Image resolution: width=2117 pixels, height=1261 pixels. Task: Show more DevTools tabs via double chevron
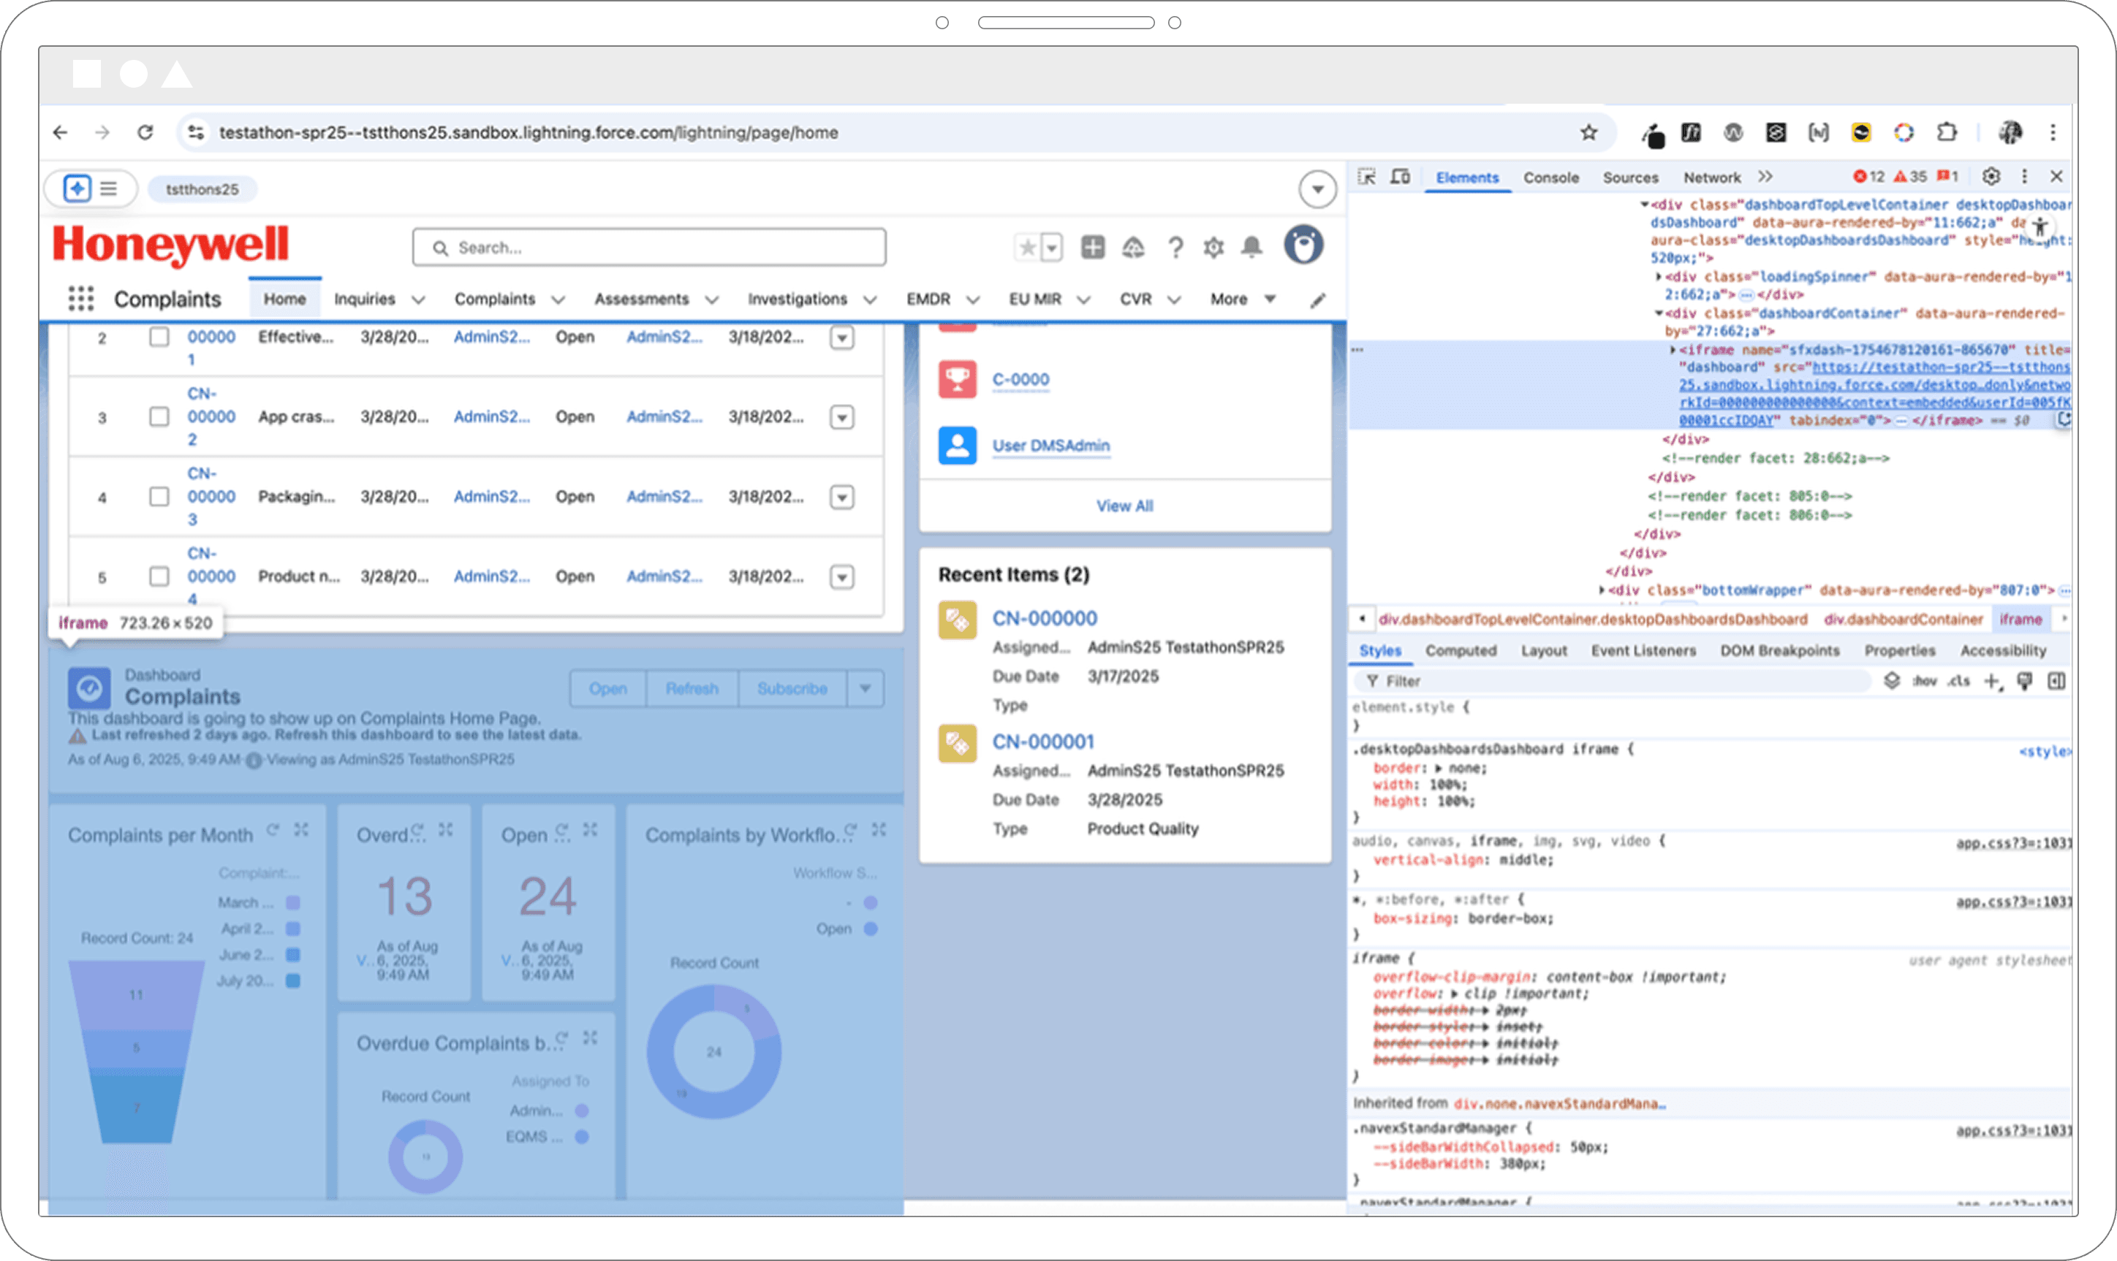tap(1765, 177)
